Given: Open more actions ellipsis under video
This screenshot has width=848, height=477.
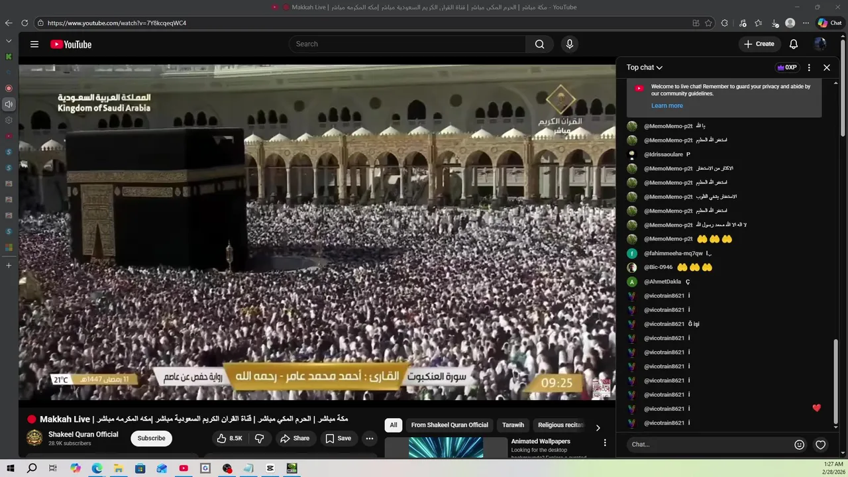Looking at the screenshot, I should pyautogui.click(x=370, y=439).
